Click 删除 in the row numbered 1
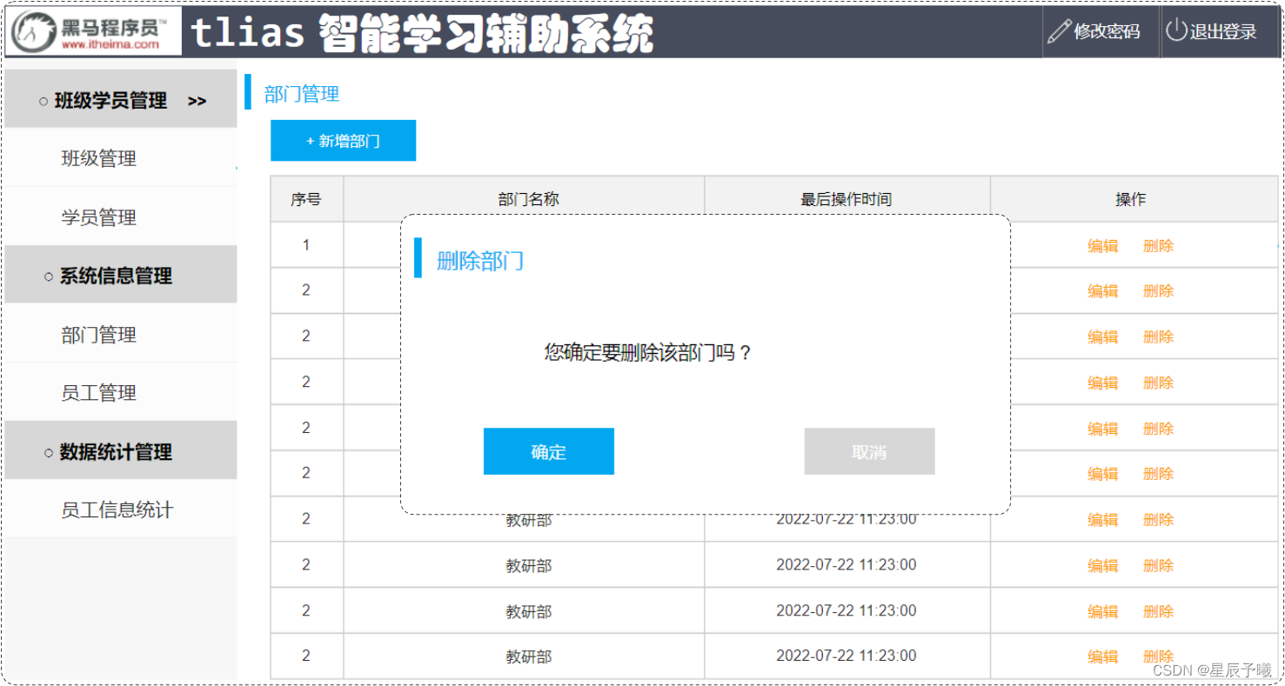The height and width of the screenshot is (686, 1285). pos(1158,246)
